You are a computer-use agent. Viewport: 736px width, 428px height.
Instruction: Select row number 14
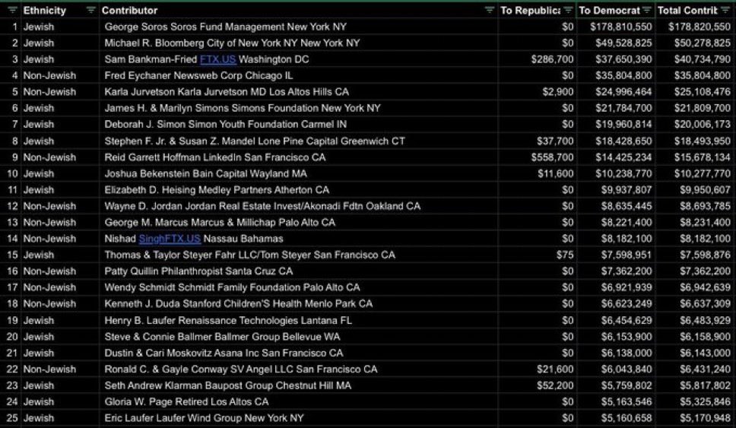(x=12, y=239)
